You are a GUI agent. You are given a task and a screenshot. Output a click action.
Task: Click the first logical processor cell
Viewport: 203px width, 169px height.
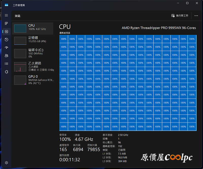tap(64, 39)
